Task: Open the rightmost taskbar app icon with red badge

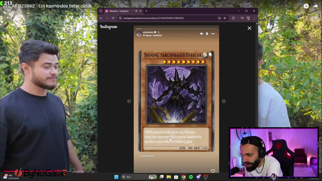Action: [206, 177]
